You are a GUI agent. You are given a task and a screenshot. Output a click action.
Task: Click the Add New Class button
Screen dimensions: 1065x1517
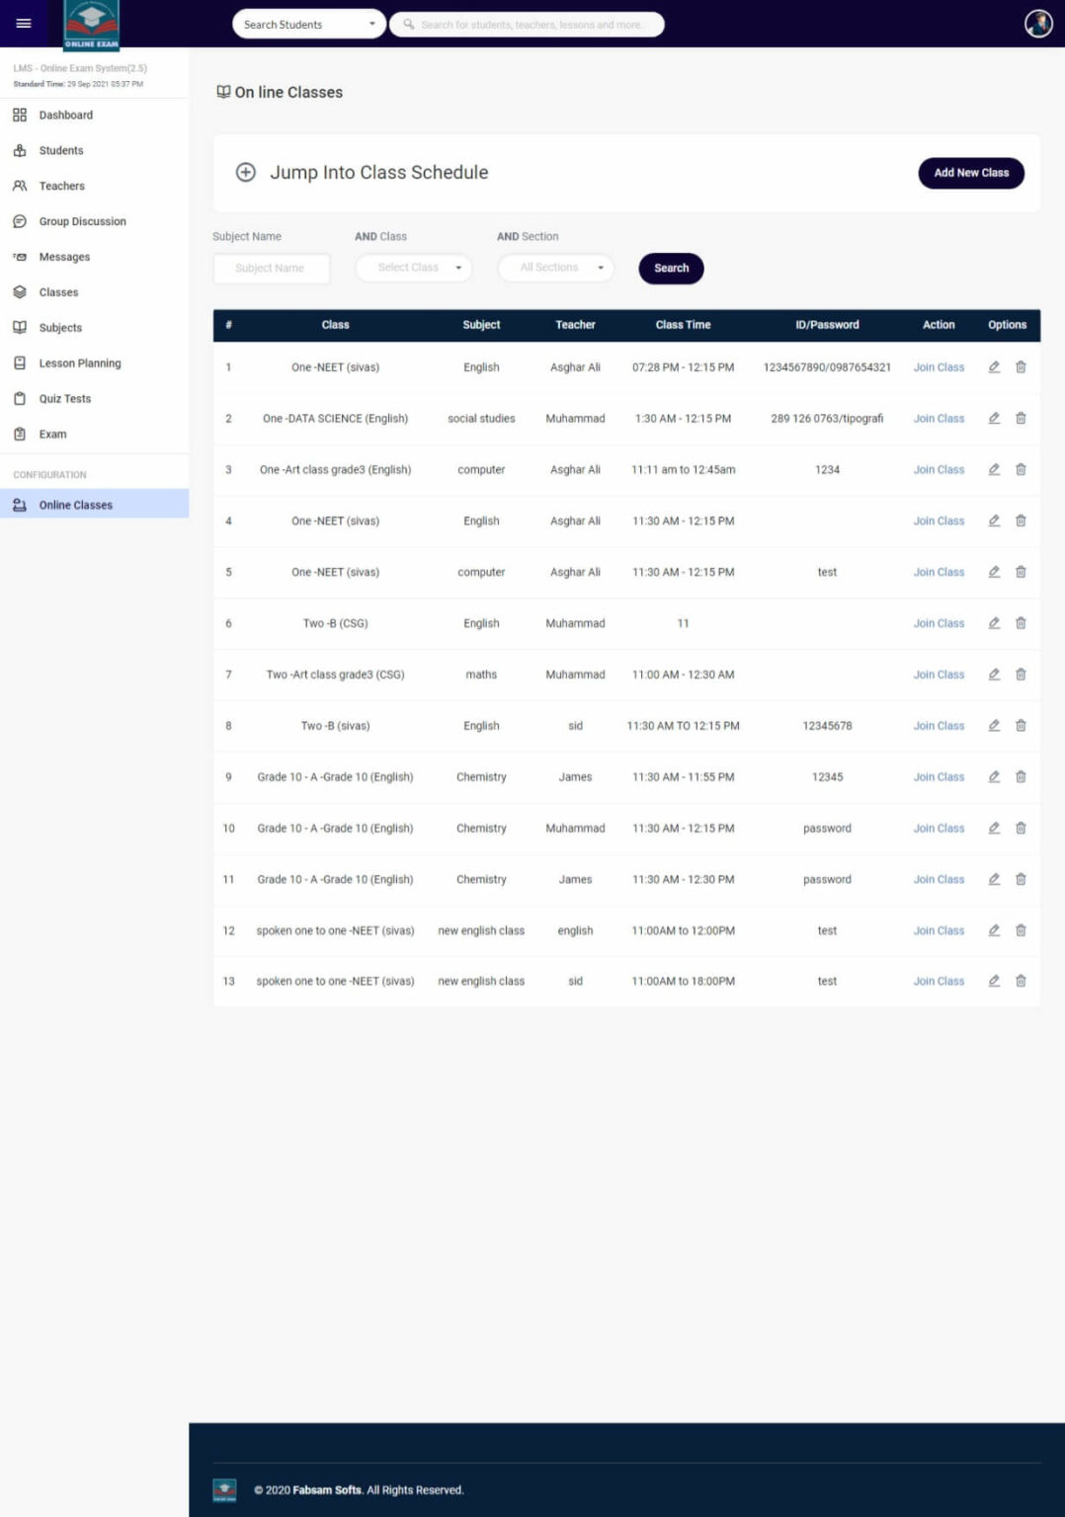click(x=970, y=173)
